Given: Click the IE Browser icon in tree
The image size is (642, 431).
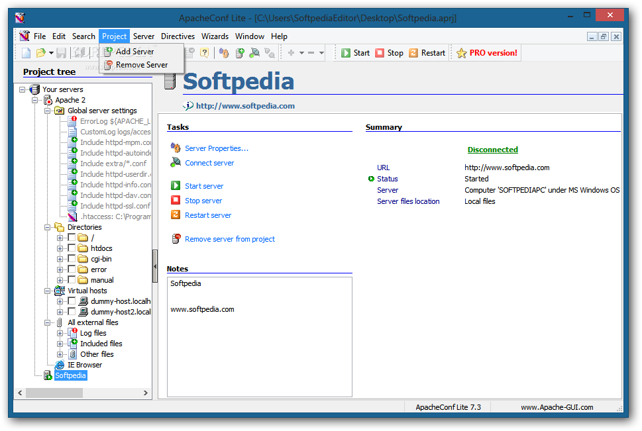Looking at the screenshot, I should [60, 365].
